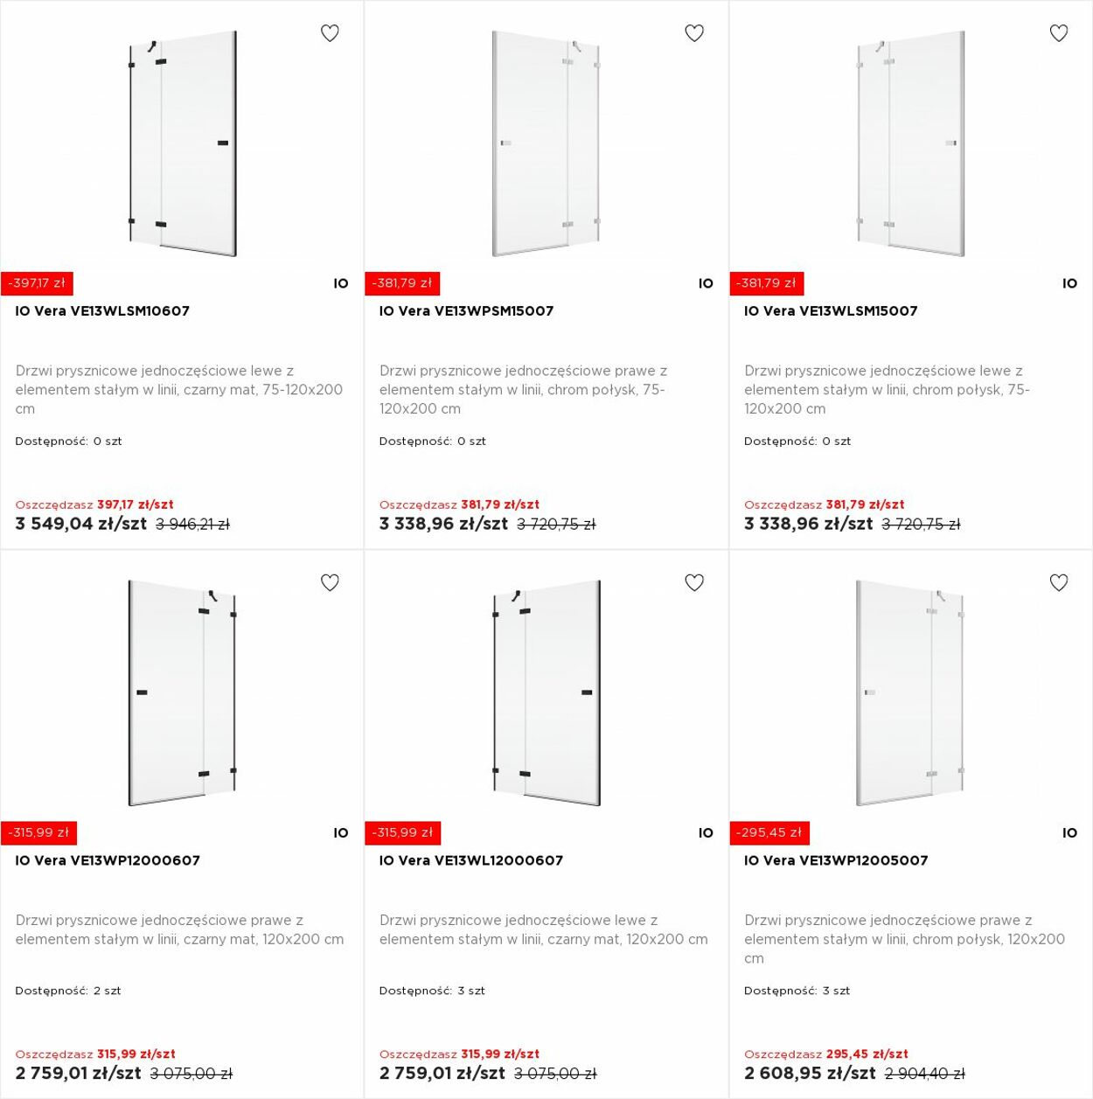Screen dimensions: 1093x1099
Task: Select the IO Vera VE13WLSM15007 title
Action: (x=831, y=311)
